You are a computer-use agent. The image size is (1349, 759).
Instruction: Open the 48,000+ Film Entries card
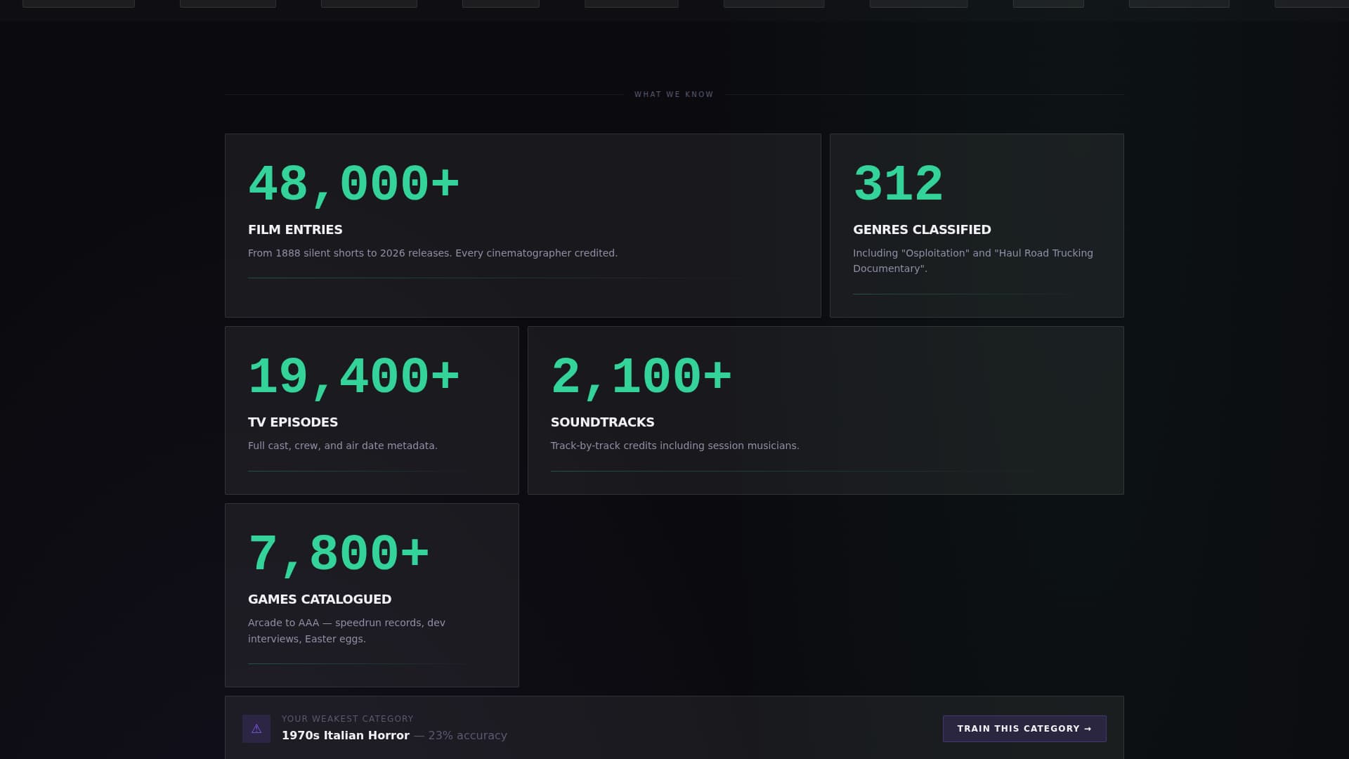point(523,226)
